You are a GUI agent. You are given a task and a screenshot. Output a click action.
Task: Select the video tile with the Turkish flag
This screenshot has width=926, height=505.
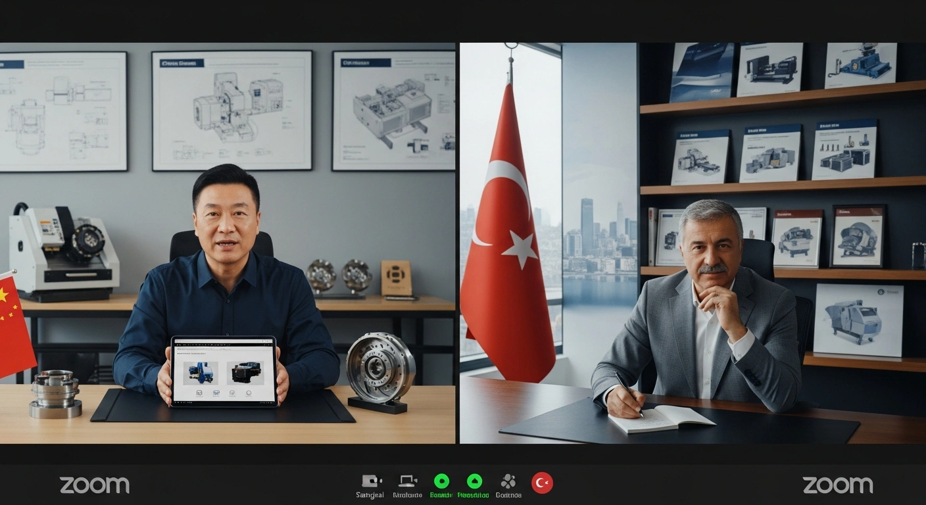pyautogui.click(x=693, y=243)
